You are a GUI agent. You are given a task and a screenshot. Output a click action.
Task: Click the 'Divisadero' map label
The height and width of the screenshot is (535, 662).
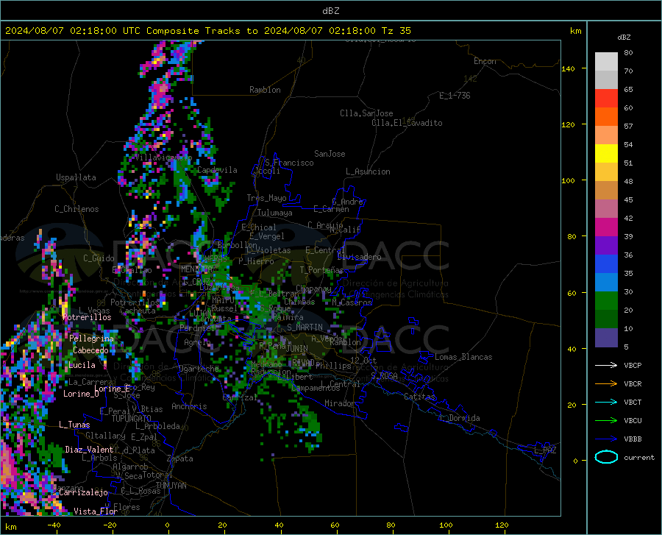359,257
